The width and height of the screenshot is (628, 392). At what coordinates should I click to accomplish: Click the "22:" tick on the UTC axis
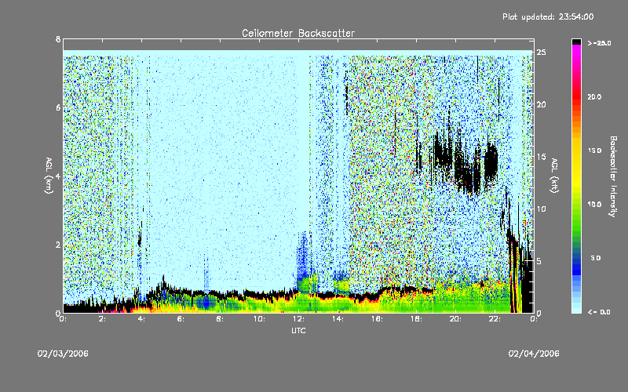point(495,319)
